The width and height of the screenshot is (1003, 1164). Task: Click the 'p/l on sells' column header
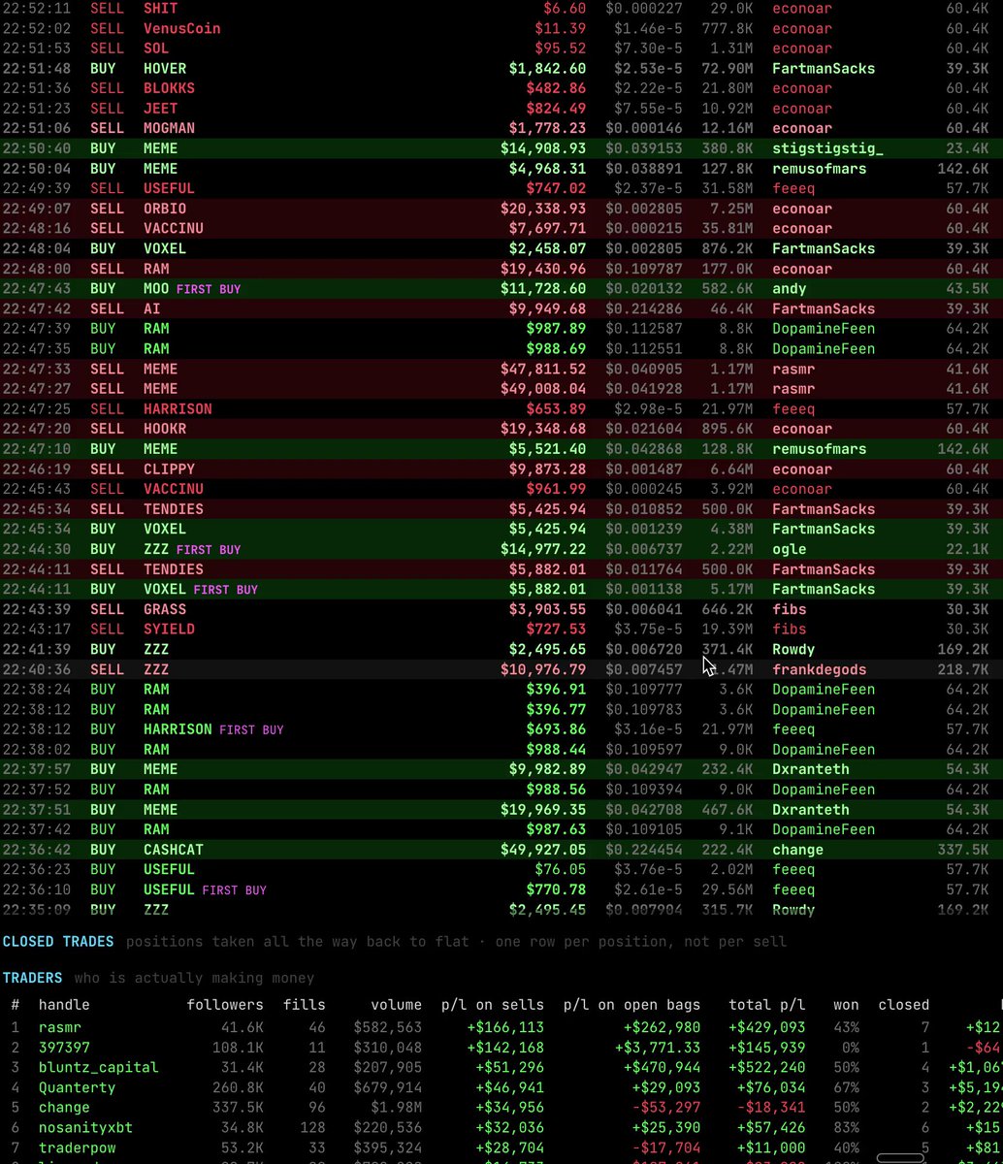[x=493, y=1005]
